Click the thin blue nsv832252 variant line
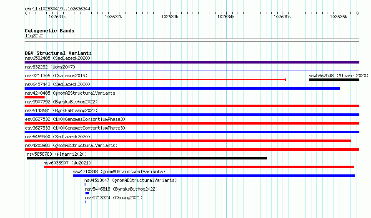Viewport: 371px width, 218px height. pyautogui.click(x=192, y=71)
